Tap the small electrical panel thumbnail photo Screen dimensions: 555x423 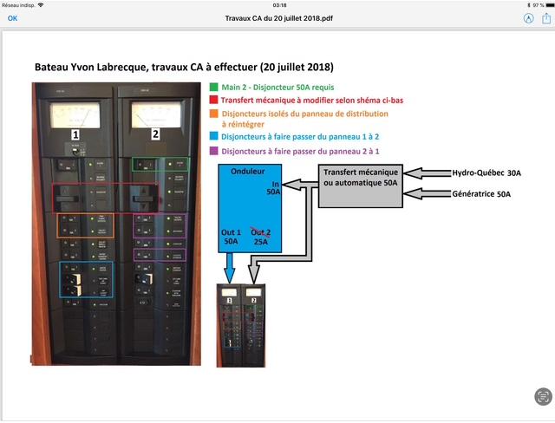tap(241, 325)
